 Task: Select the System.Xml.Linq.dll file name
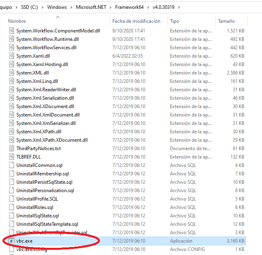37,81
